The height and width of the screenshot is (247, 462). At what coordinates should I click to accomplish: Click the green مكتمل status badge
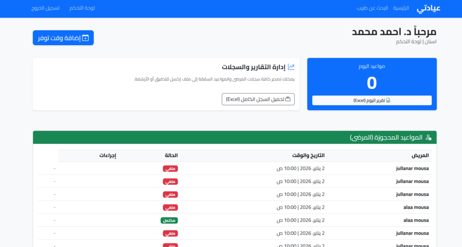pos(169,220)
